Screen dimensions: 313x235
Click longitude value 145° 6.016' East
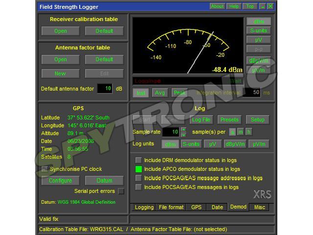(87, 125)
